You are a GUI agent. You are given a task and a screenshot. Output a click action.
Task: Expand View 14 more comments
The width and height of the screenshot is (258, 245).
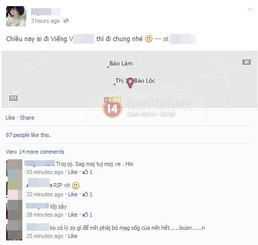(x=35, y=152)
